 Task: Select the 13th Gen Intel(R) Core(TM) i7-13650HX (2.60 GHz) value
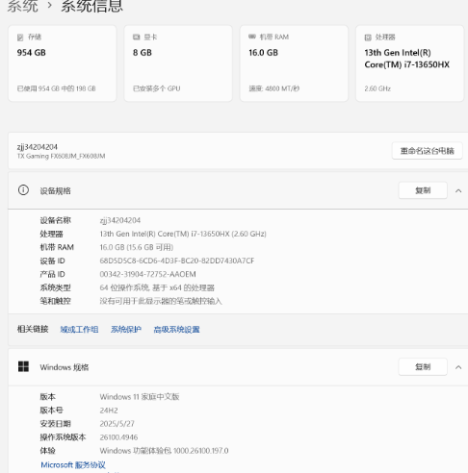183,234
